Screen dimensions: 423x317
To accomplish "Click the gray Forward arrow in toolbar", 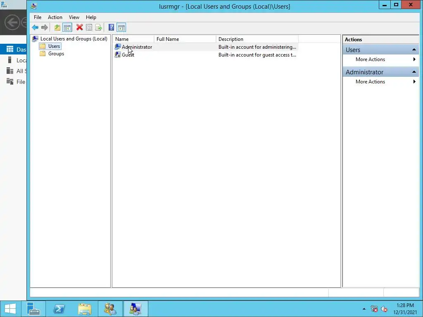I will [45, 28].
